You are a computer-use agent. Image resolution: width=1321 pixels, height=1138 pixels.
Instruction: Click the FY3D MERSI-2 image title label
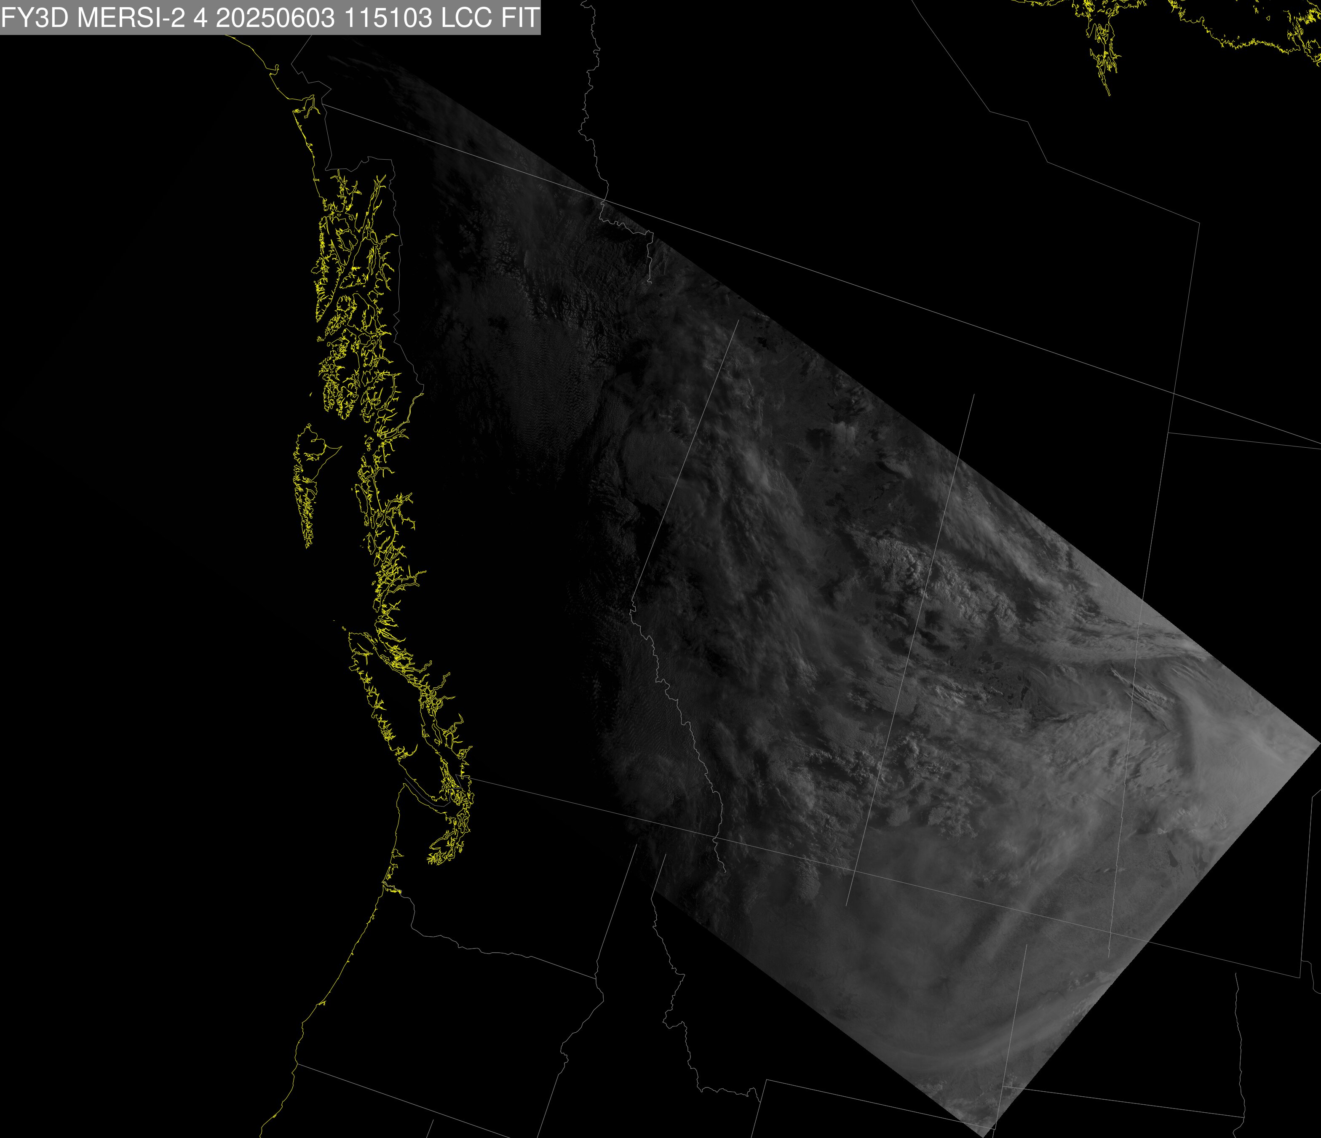(270, 17)
